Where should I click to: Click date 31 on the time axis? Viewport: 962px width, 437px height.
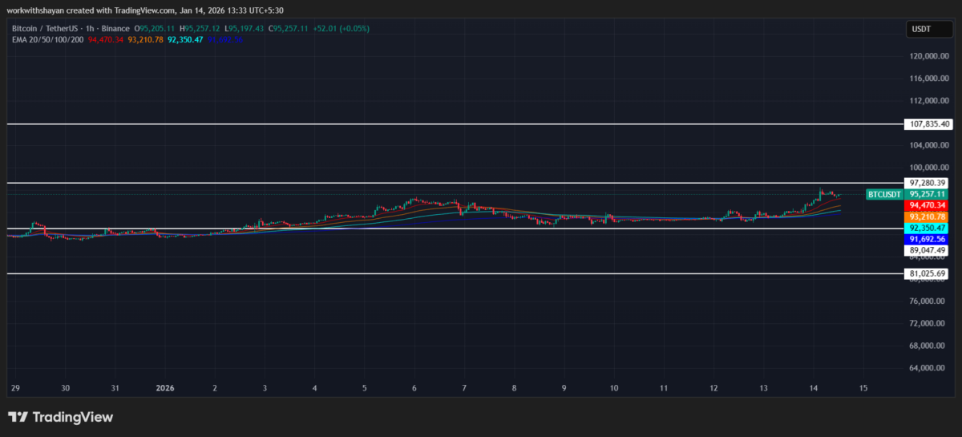[115, 387]
